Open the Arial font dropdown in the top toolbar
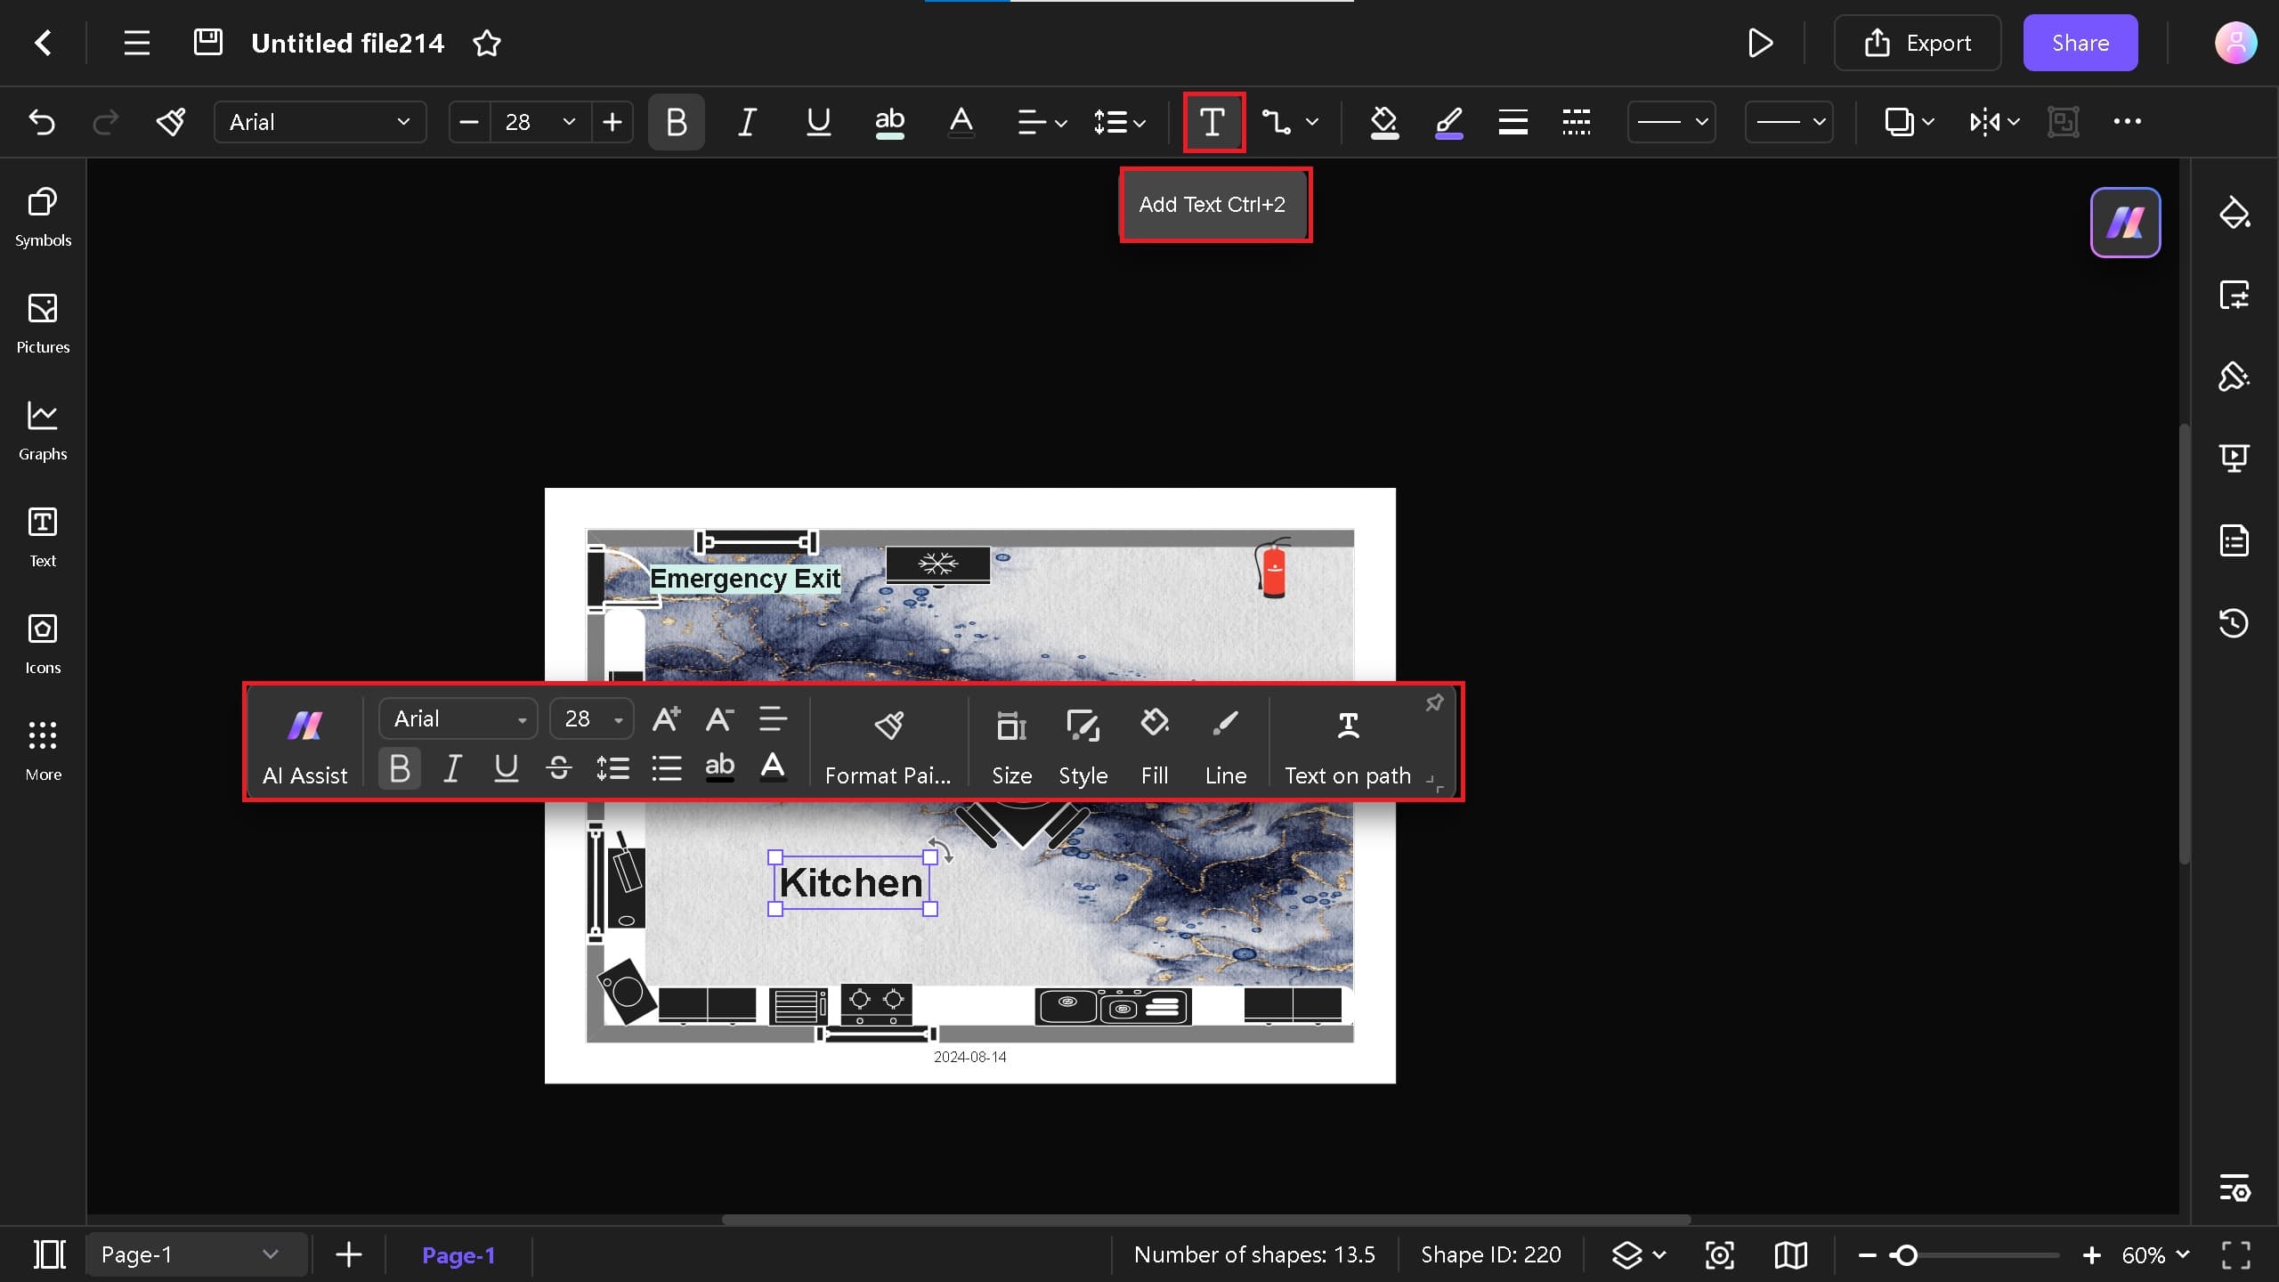2279x1282 pixels. coord(320,122)
